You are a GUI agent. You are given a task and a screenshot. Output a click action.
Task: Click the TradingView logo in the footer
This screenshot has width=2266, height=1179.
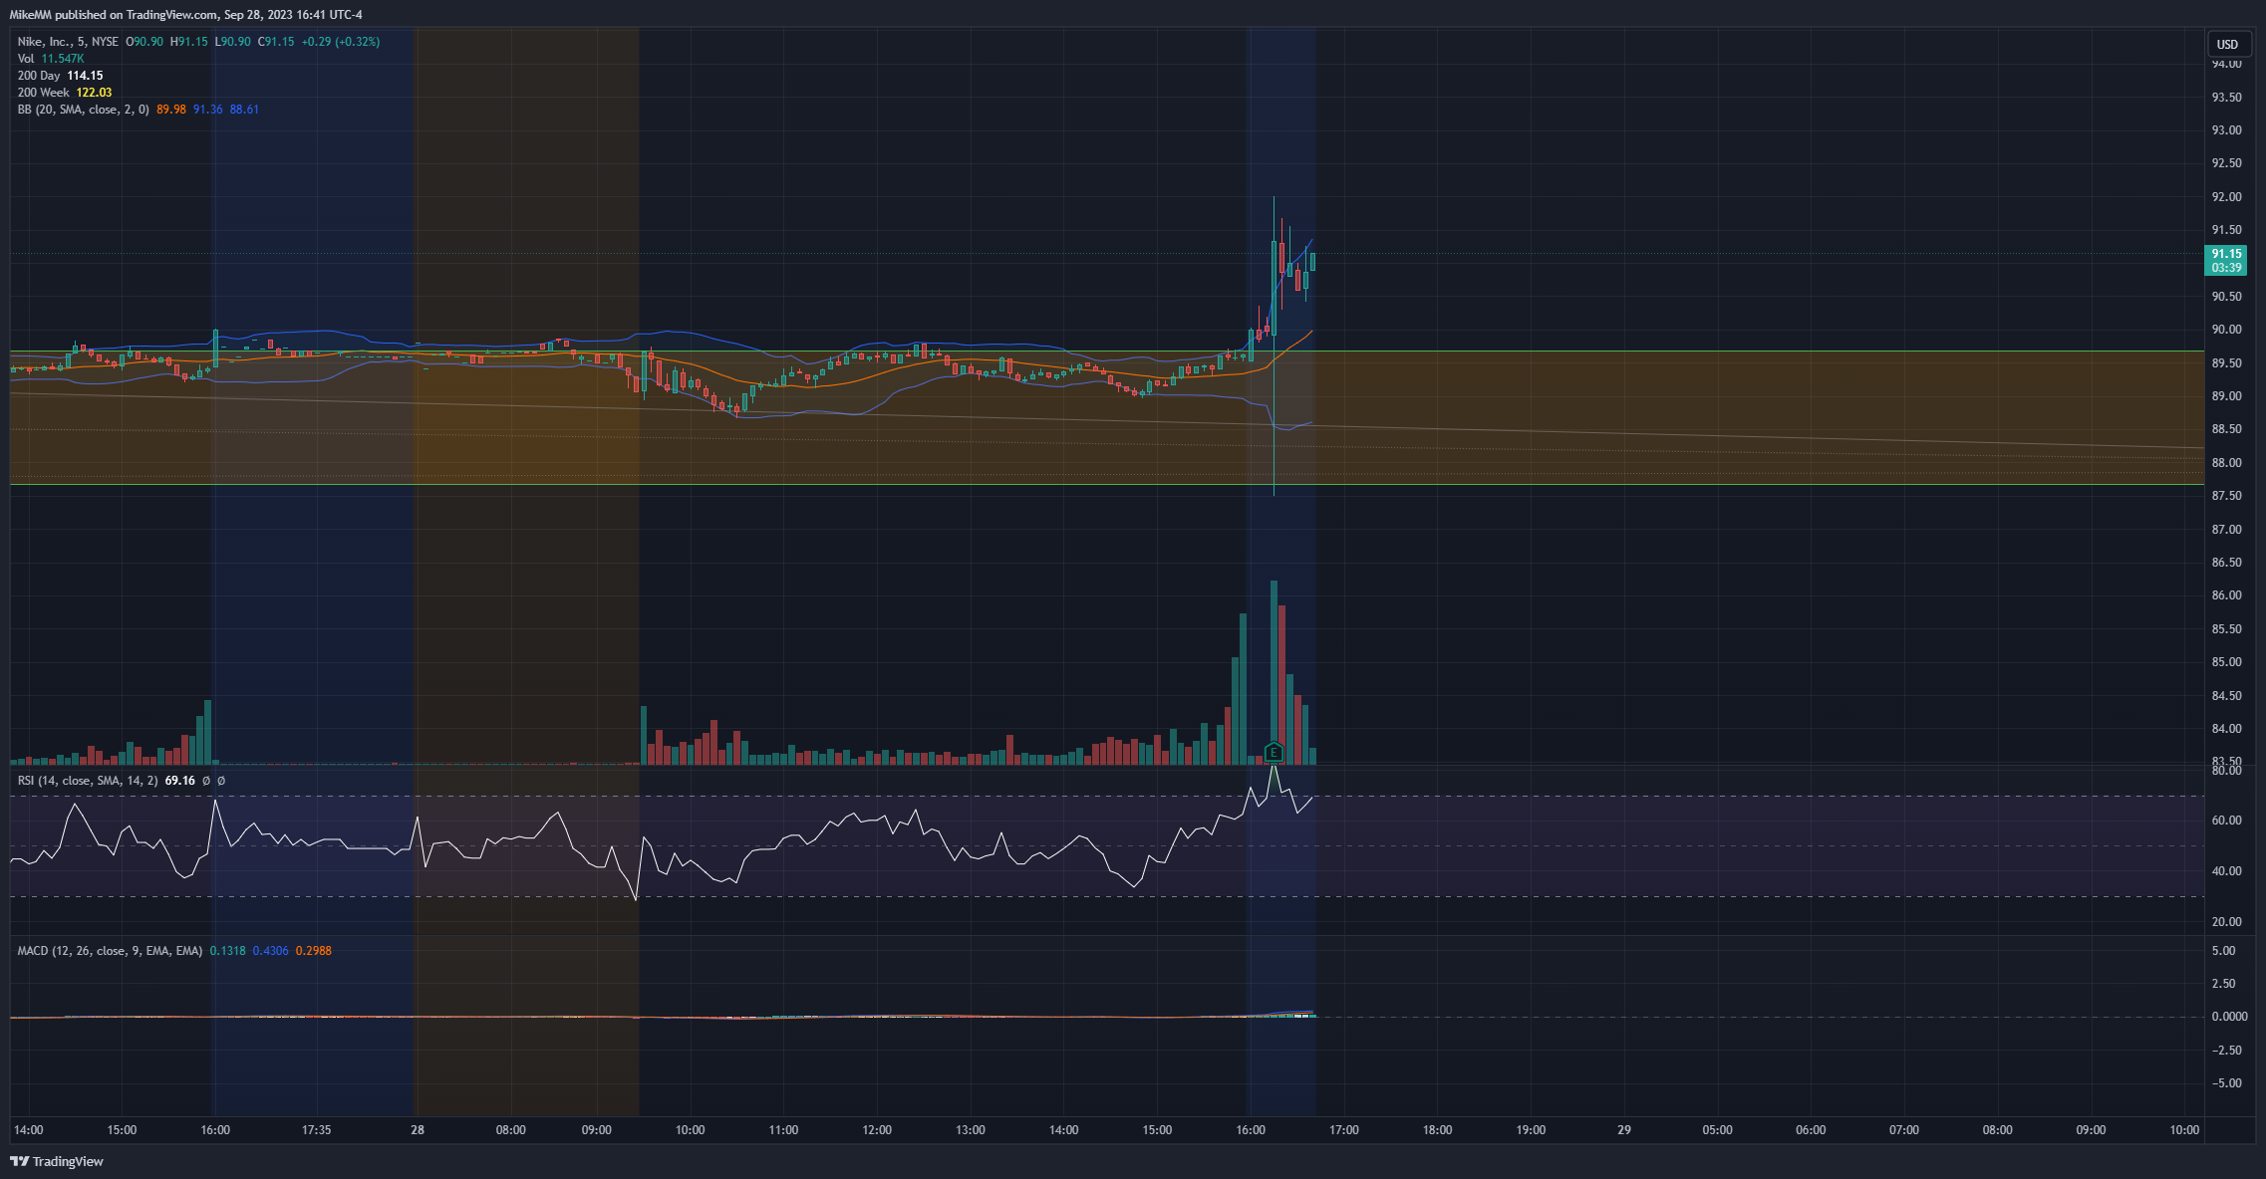tap(57, 1161)
